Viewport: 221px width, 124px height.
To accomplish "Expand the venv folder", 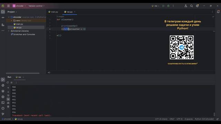I will 11,21.
